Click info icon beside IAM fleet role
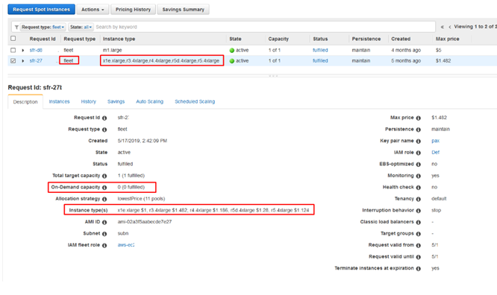This screenshot has width=497, height=295. point(104,245)
